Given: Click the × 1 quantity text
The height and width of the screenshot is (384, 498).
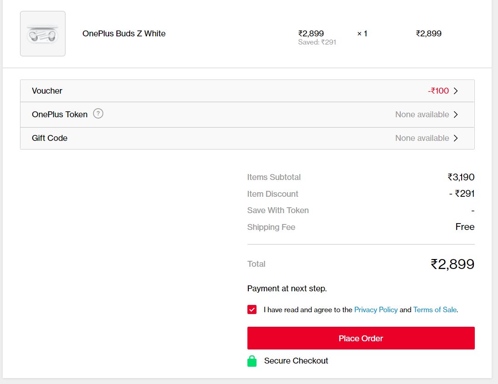Looking at the screenshot, I should tap(362, 34).
